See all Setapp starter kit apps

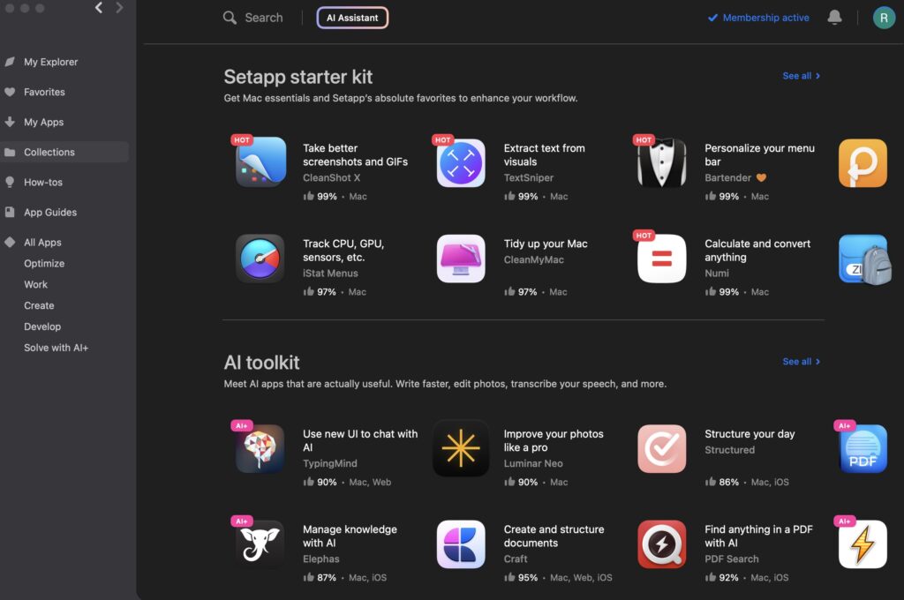tap(801, 76)
